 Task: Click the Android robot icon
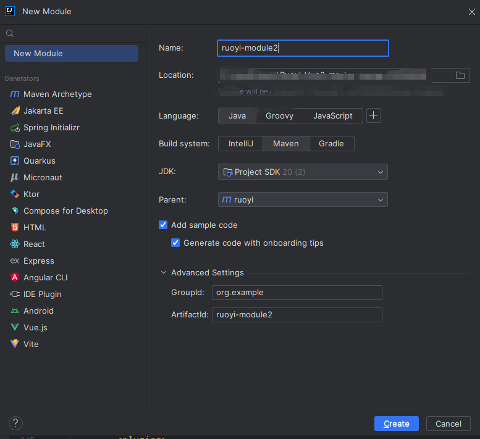(x=15, y=311)
